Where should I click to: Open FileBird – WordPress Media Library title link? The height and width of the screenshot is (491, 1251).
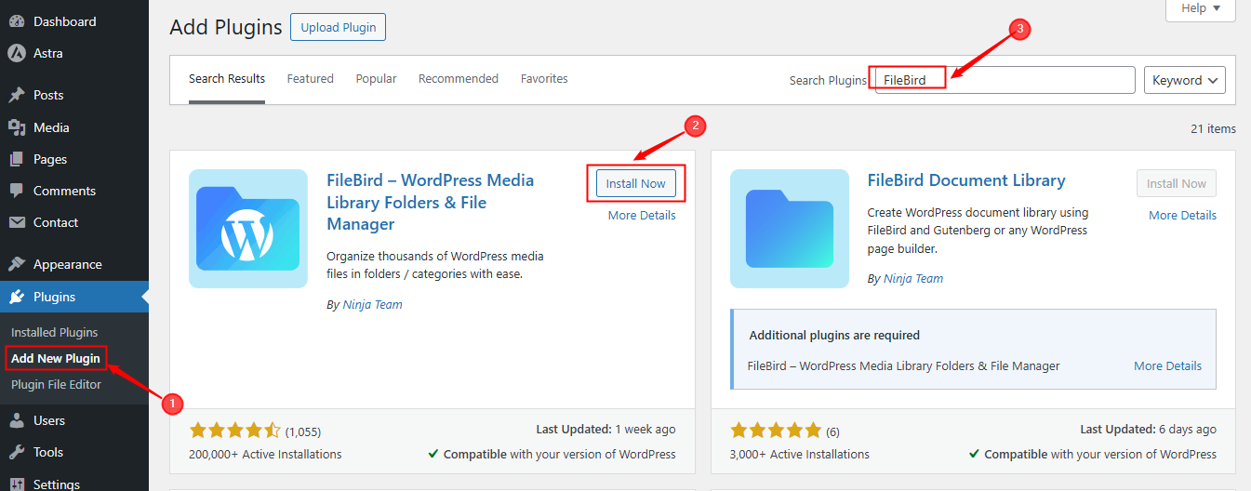point(431,202)
